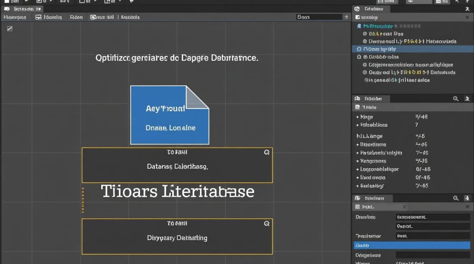Click the pin icon in the top right panel header
Viewport: 474px width, 264px height.
click(468, 9)
